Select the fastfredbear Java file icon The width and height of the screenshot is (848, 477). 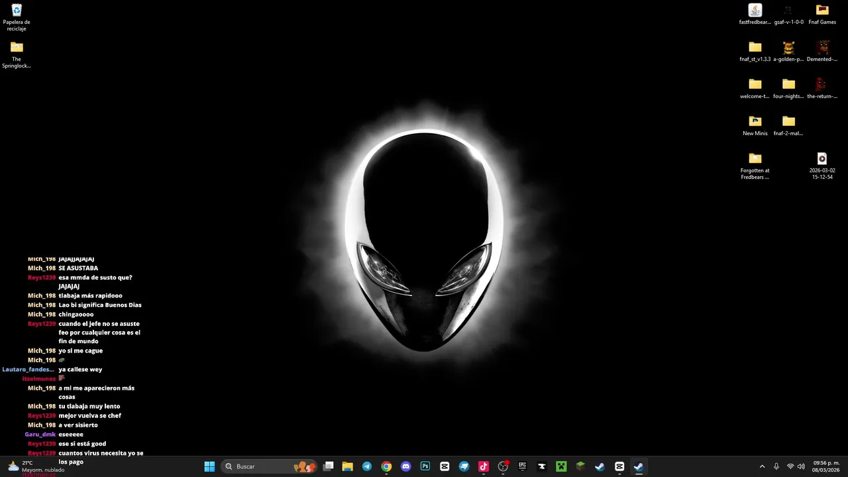[755, 14]
